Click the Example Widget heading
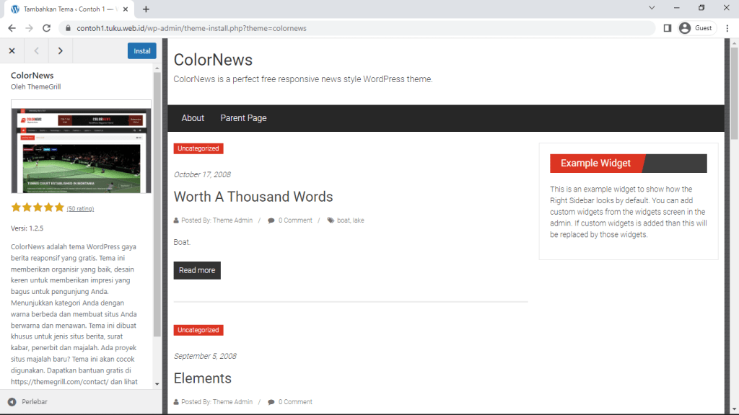The image size is (739, 415). (595, 164)
